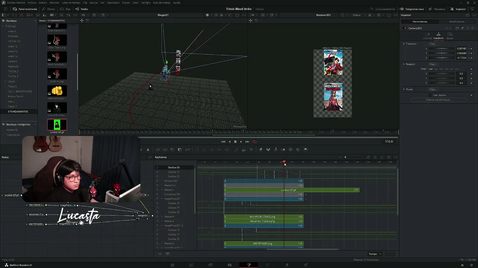
Task: Select the 3 FUNDAMENTOS bin
Action: click(x=18, y=112)
